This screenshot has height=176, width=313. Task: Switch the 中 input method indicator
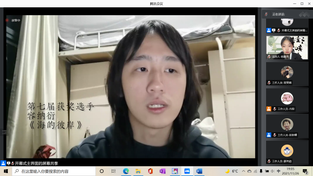[x=278, y=171]
